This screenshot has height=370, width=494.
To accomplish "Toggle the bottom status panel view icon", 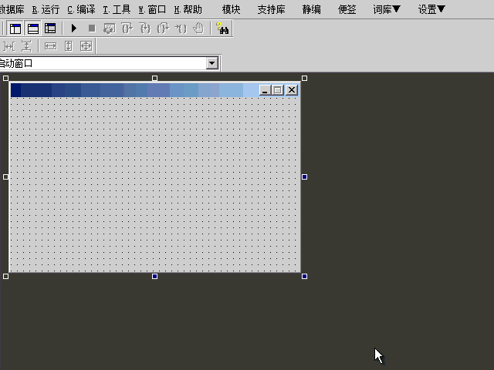I will (32, 29).
